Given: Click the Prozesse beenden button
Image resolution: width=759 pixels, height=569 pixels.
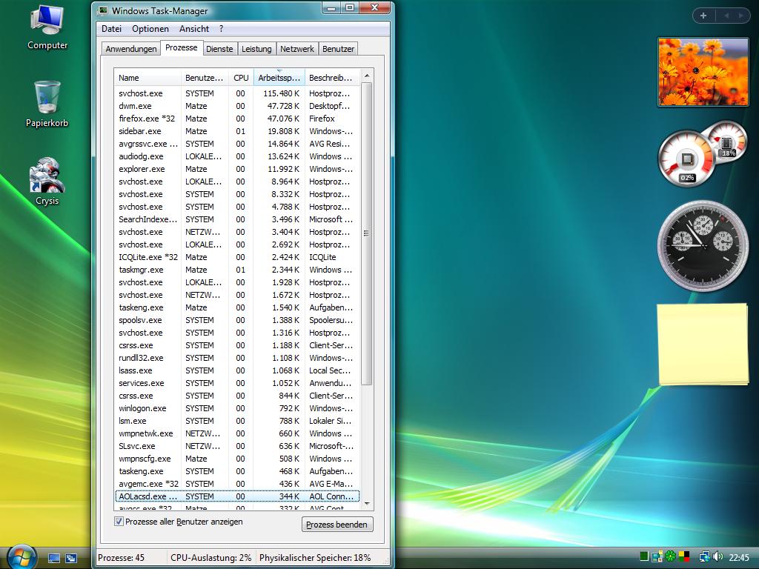Looking at the screenshot, I should (337, 525).
